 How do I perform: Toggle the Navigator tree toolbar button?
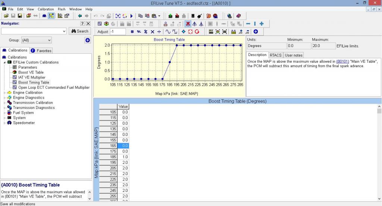point(51,16)
